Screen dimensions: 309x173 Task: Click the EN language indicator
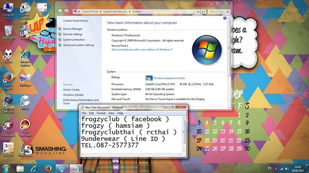point(269,168)
